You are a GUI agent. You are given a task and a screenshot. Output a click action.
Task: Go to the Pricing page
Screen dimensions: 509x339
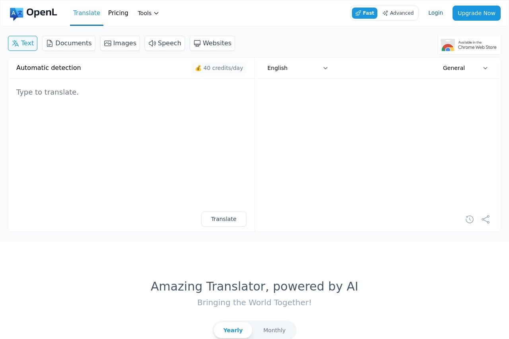(118, 13)
